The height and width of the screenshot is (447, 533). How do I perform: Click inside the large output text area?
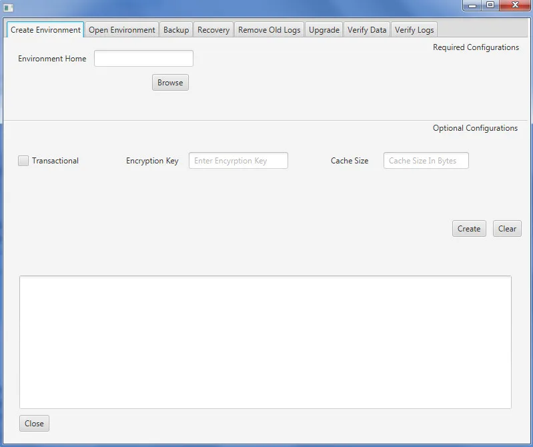[265, 342]
